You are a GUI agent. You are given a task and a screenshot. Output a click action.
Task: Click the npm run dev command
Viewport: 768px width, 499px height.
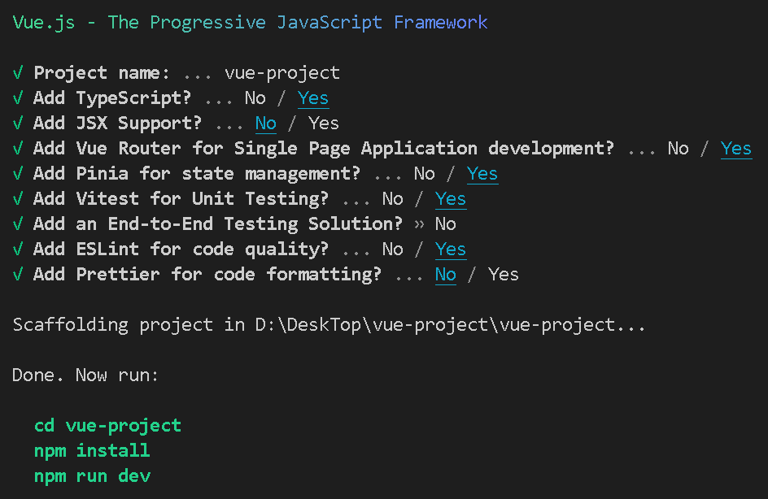coord(92,476)
